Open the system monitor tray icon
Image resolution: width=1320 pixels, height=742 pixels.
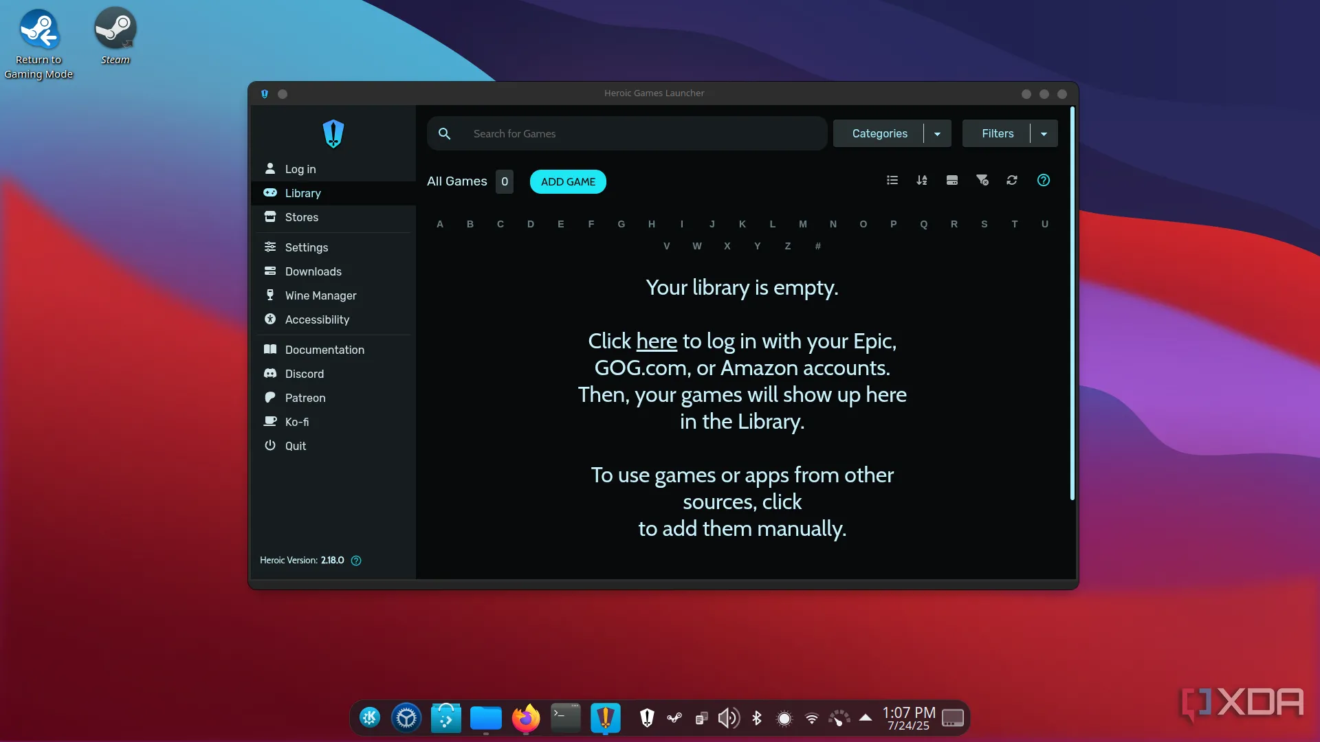click(x=839, y=718)
